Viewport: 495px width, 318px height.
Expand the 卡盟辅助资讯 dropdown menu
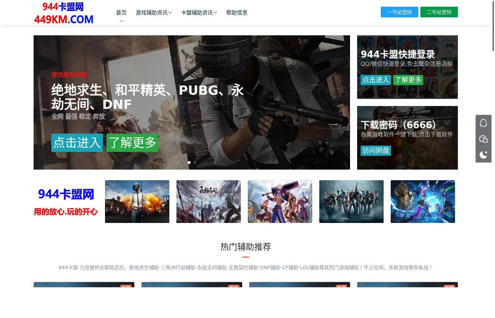tap(199, 13)
